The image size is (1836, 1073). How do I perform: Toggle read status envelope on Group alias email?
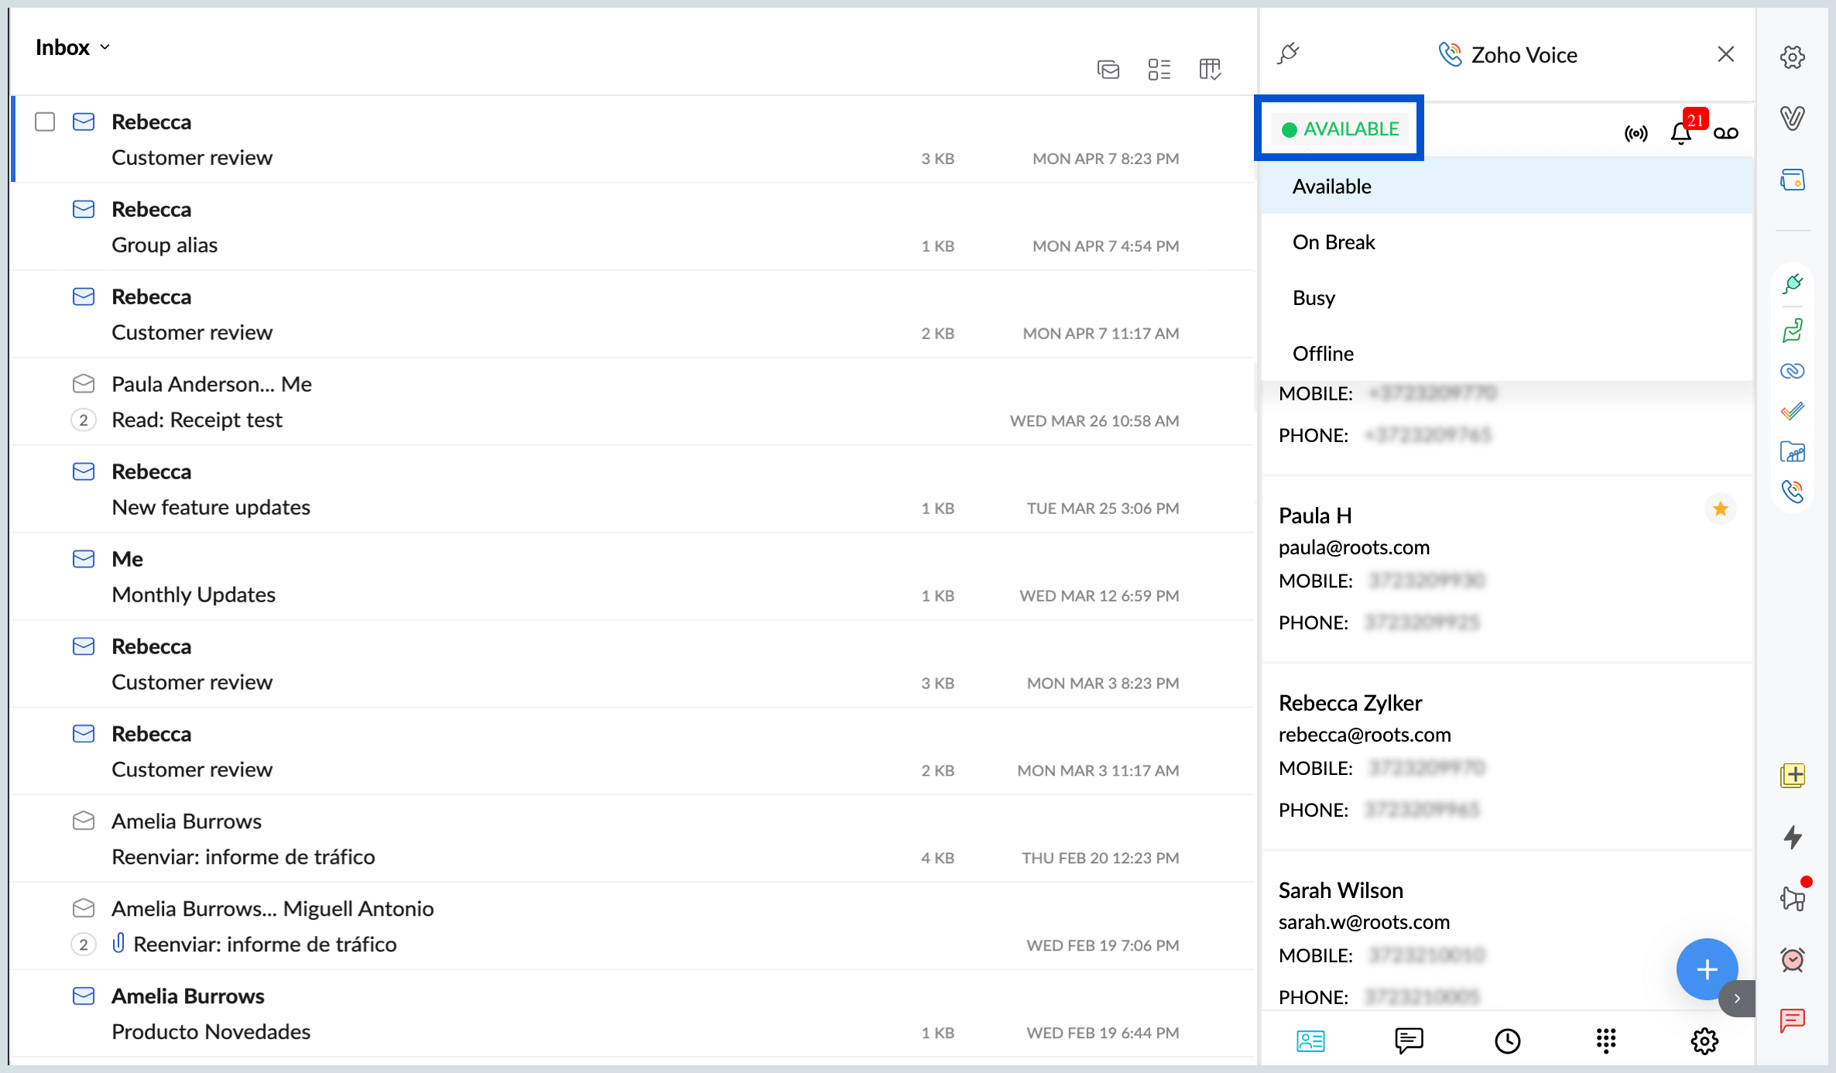point(84,209)
